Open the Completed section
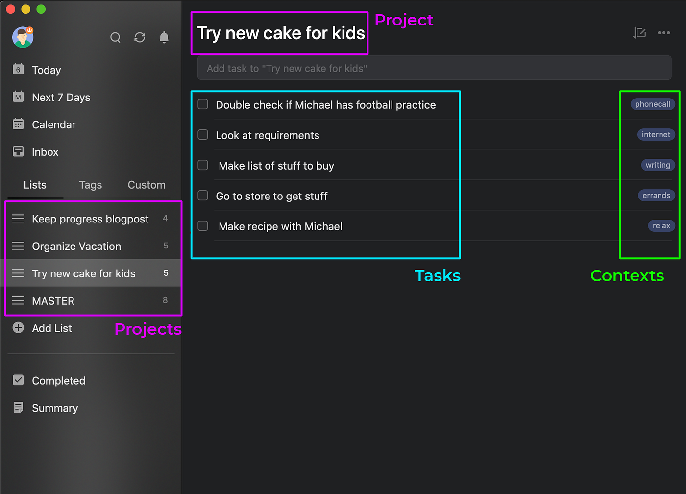 coord(49,380)
